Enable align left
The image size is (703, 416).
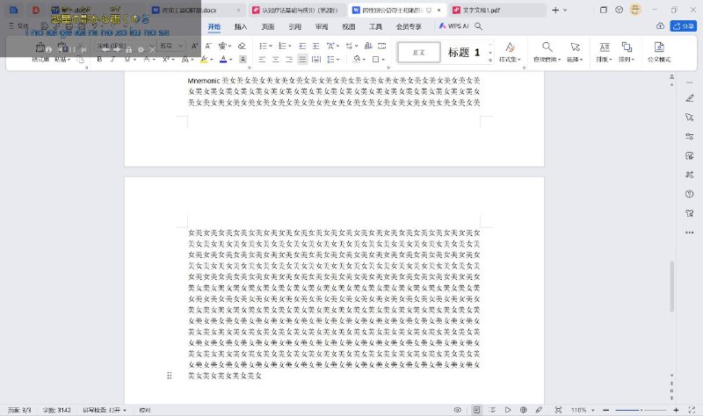tap(262, 59)
